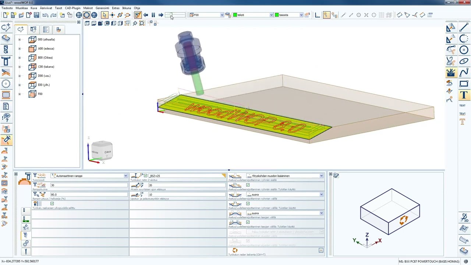This screenshot has height=265, width=471.
Task: Save the program with the floppy disk icon
Action: pos(36,15)
